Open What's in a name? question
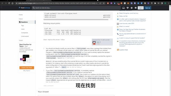Image resolution: width=171 pixels, height=96 pixels. (124, 26)
